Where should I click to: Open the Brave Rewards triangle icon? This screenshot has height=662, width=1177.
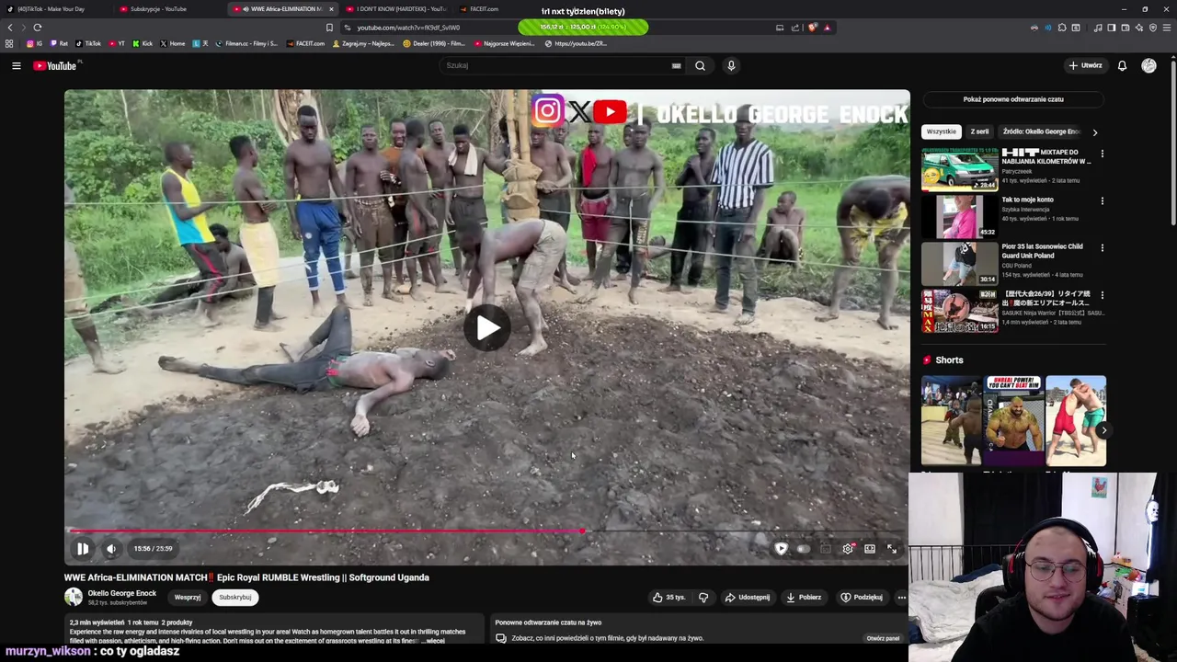point(827,28)
